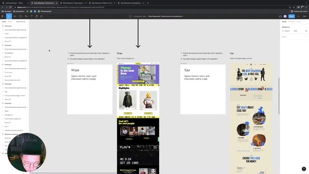Image resolution: width=309 pixels, height=174 pixels.
Task: Open the Figma help button
Action: click(x=304, y=169)
